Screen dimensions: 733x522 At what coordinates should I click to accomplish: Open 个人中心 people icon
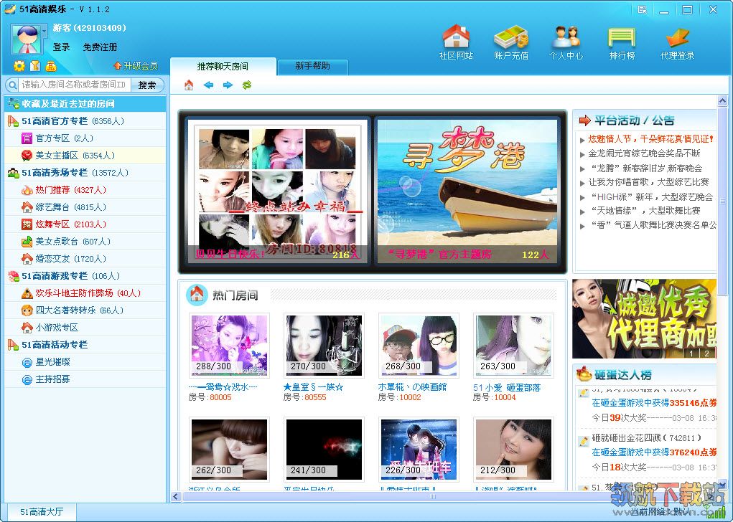click(566, 37)
